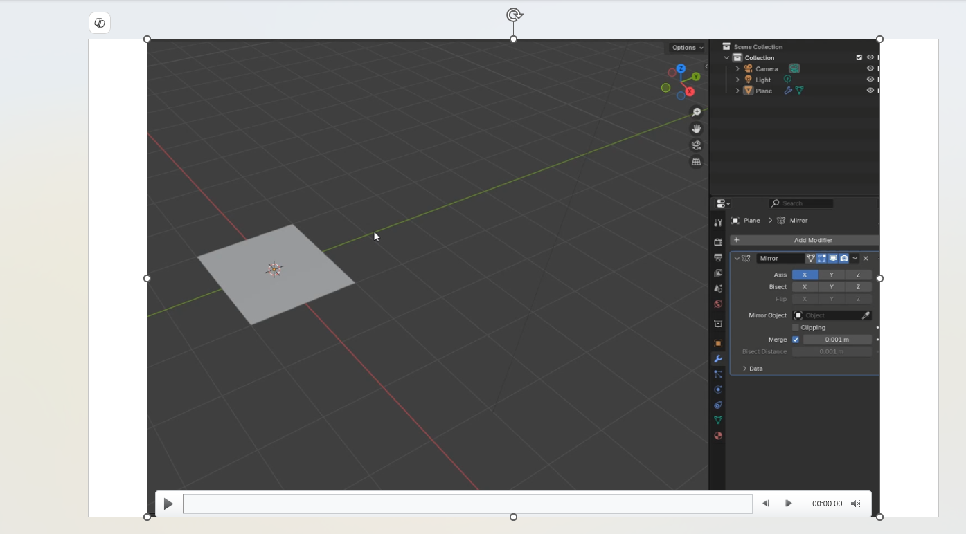Click the blue Z axis gizmo ball
The width and height of the screenshot is (966, 534).
tap(681, 68)
